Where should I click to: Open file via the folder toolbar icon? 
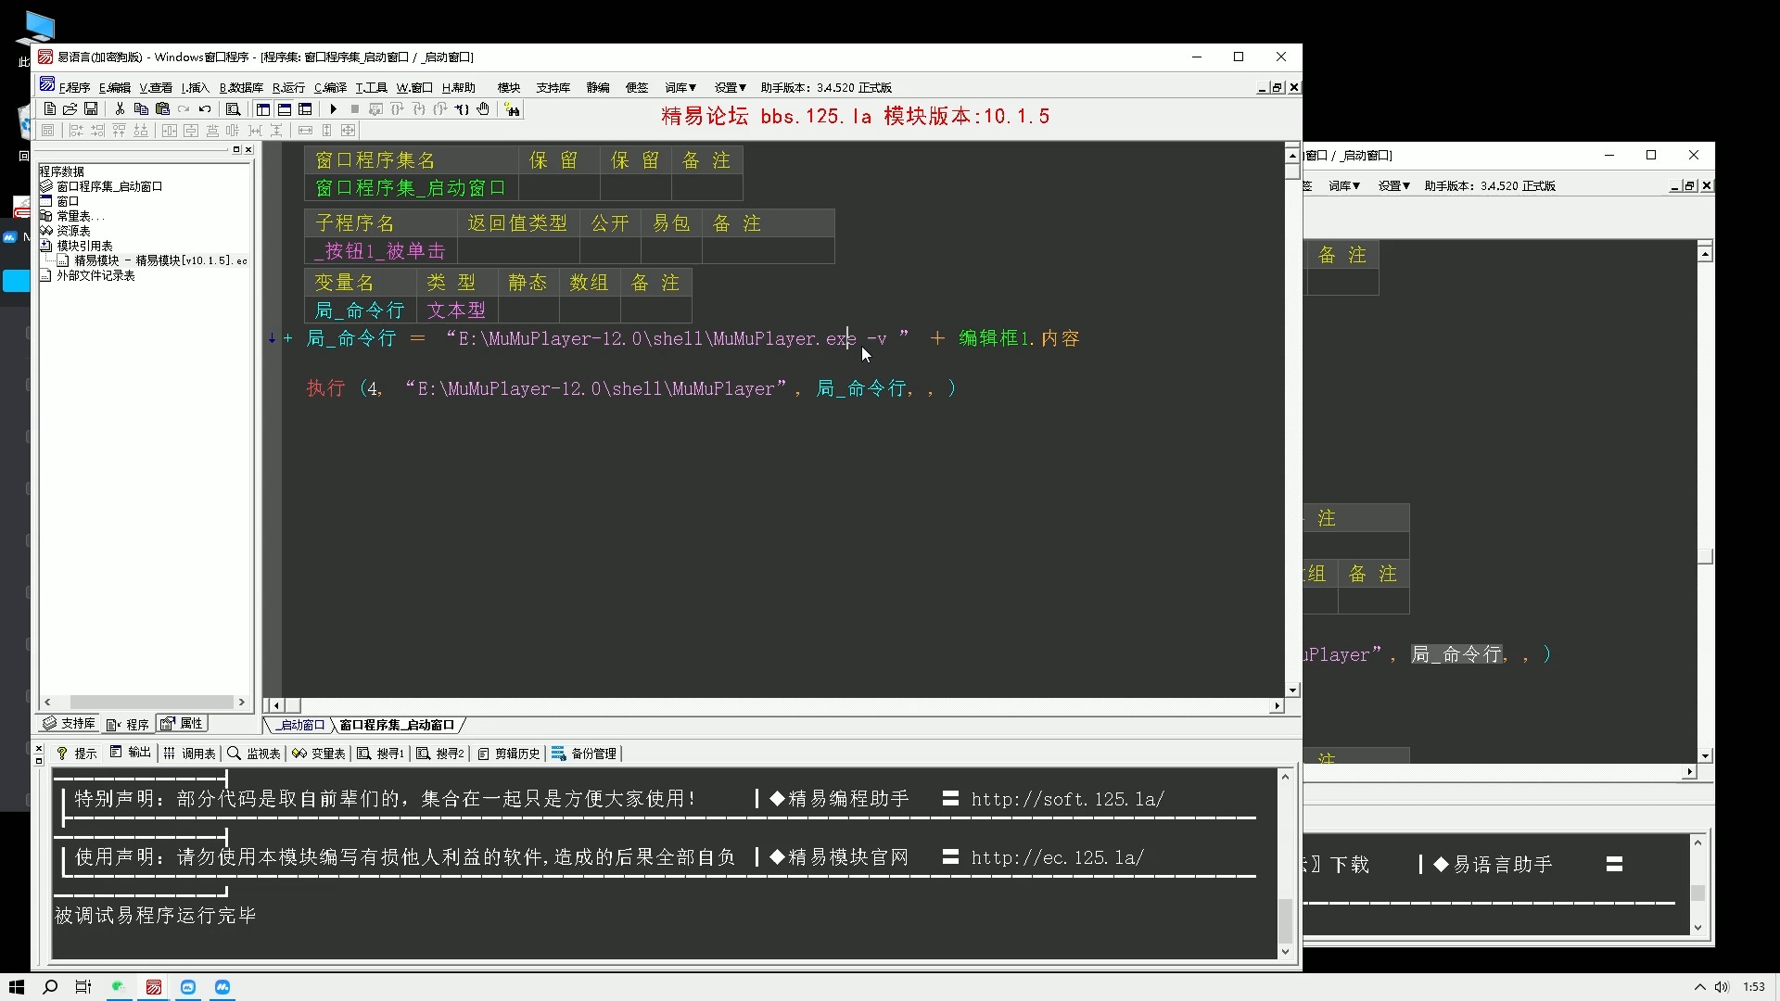[x=70, y=109]
